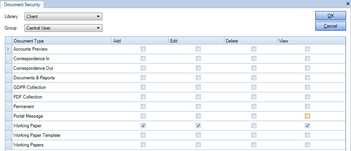
Task: Check View for Correspondence Out
Action: tap(307, 68)
